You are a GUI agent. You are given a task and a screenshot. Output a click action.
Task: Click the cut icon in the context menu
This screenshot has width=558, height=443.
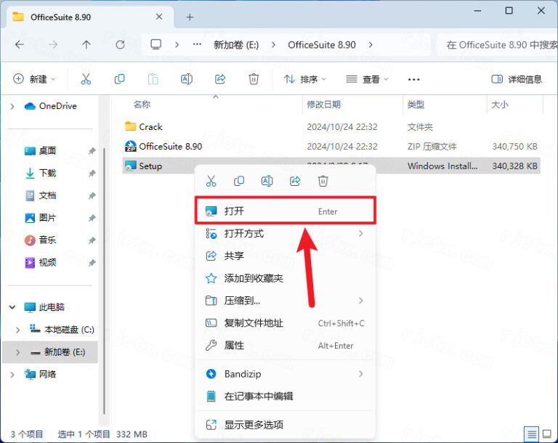click(211, 181)
